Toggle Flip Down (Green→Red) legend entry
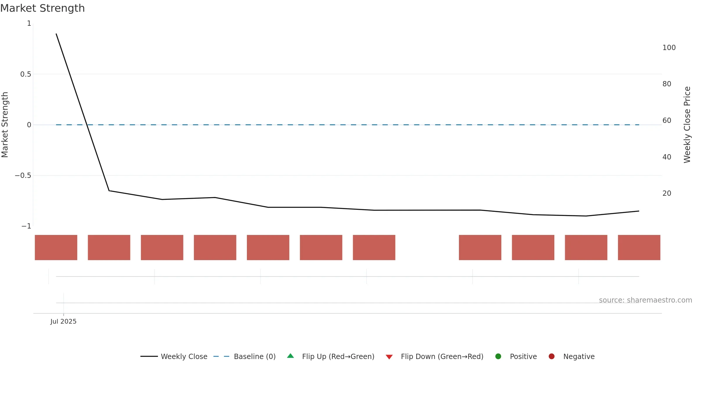 [x=434, y=356]
